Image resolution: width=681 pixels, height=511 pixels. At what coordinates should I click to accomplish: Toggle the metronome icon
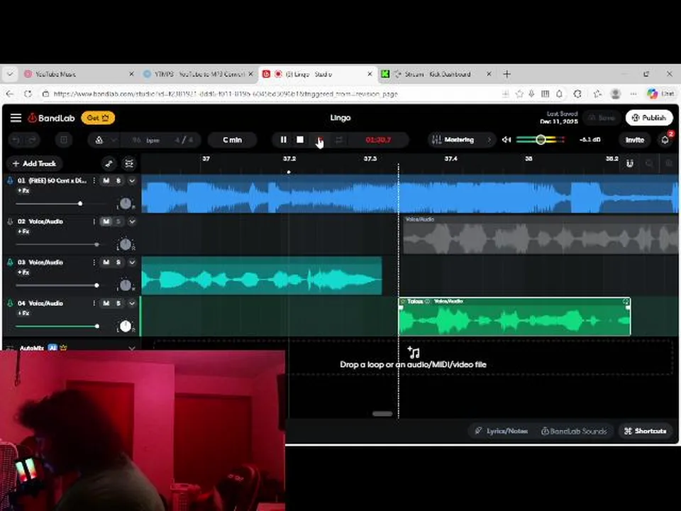99,140
